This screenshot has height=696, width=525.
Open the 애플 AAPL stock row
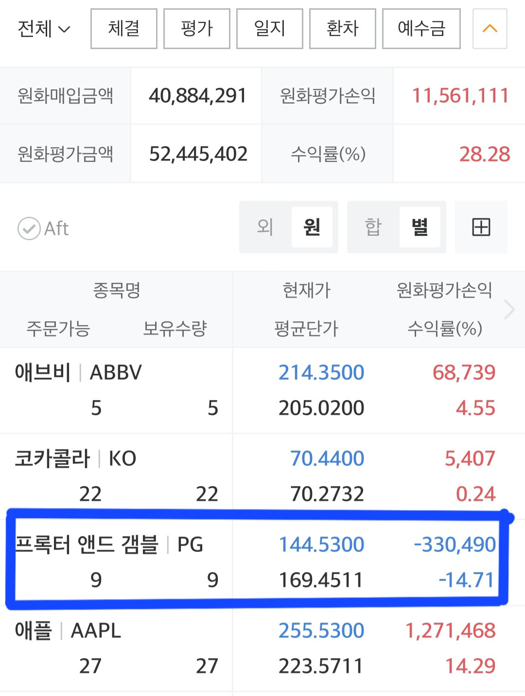coord(262,648)
